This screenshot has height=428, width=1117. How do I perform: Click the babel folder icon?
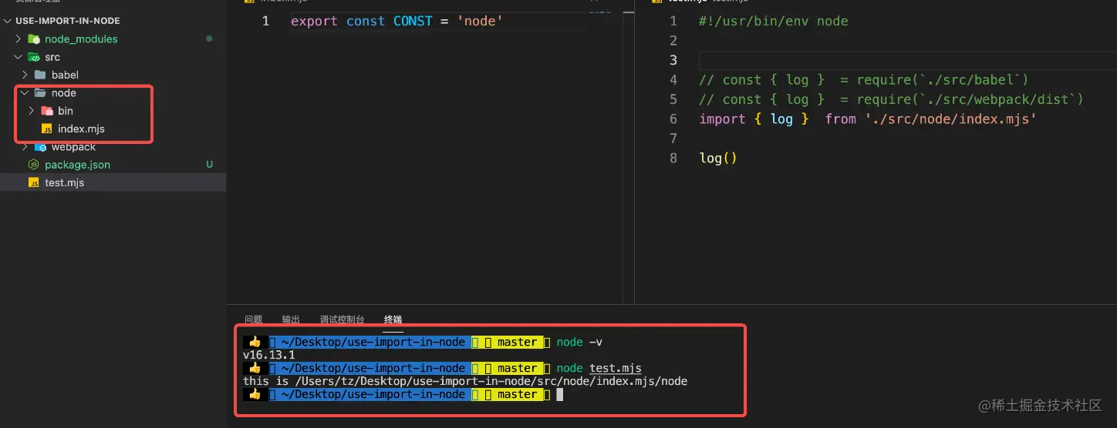[40, 75]
